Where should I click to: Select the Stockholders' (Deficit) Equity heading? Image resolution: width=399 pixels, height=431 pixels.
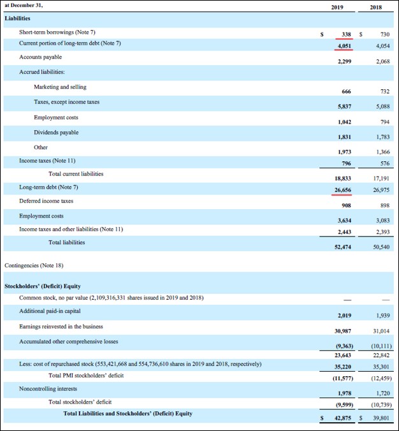(42, 286)
